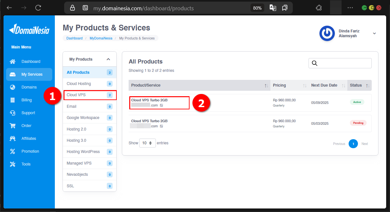Click the Dinda Fariz Alamsyah user name
The image size is (390, 212).
pos(349,33)
